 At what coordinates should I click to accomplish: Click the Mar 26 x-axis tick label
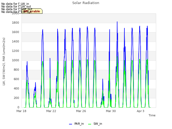tap(81, 111)
